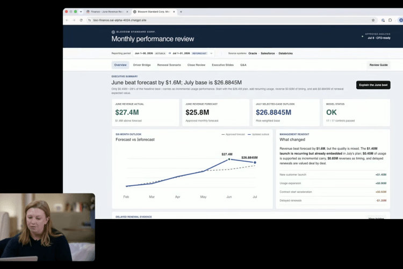This screenshot has height=269, width=403.
Task: Close the Finance June Revenue tab
Action: tap(127, 12)
